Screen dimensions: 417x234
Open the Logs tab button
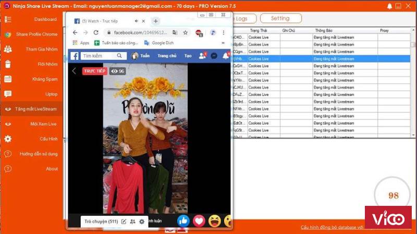(x=244, y=19)
